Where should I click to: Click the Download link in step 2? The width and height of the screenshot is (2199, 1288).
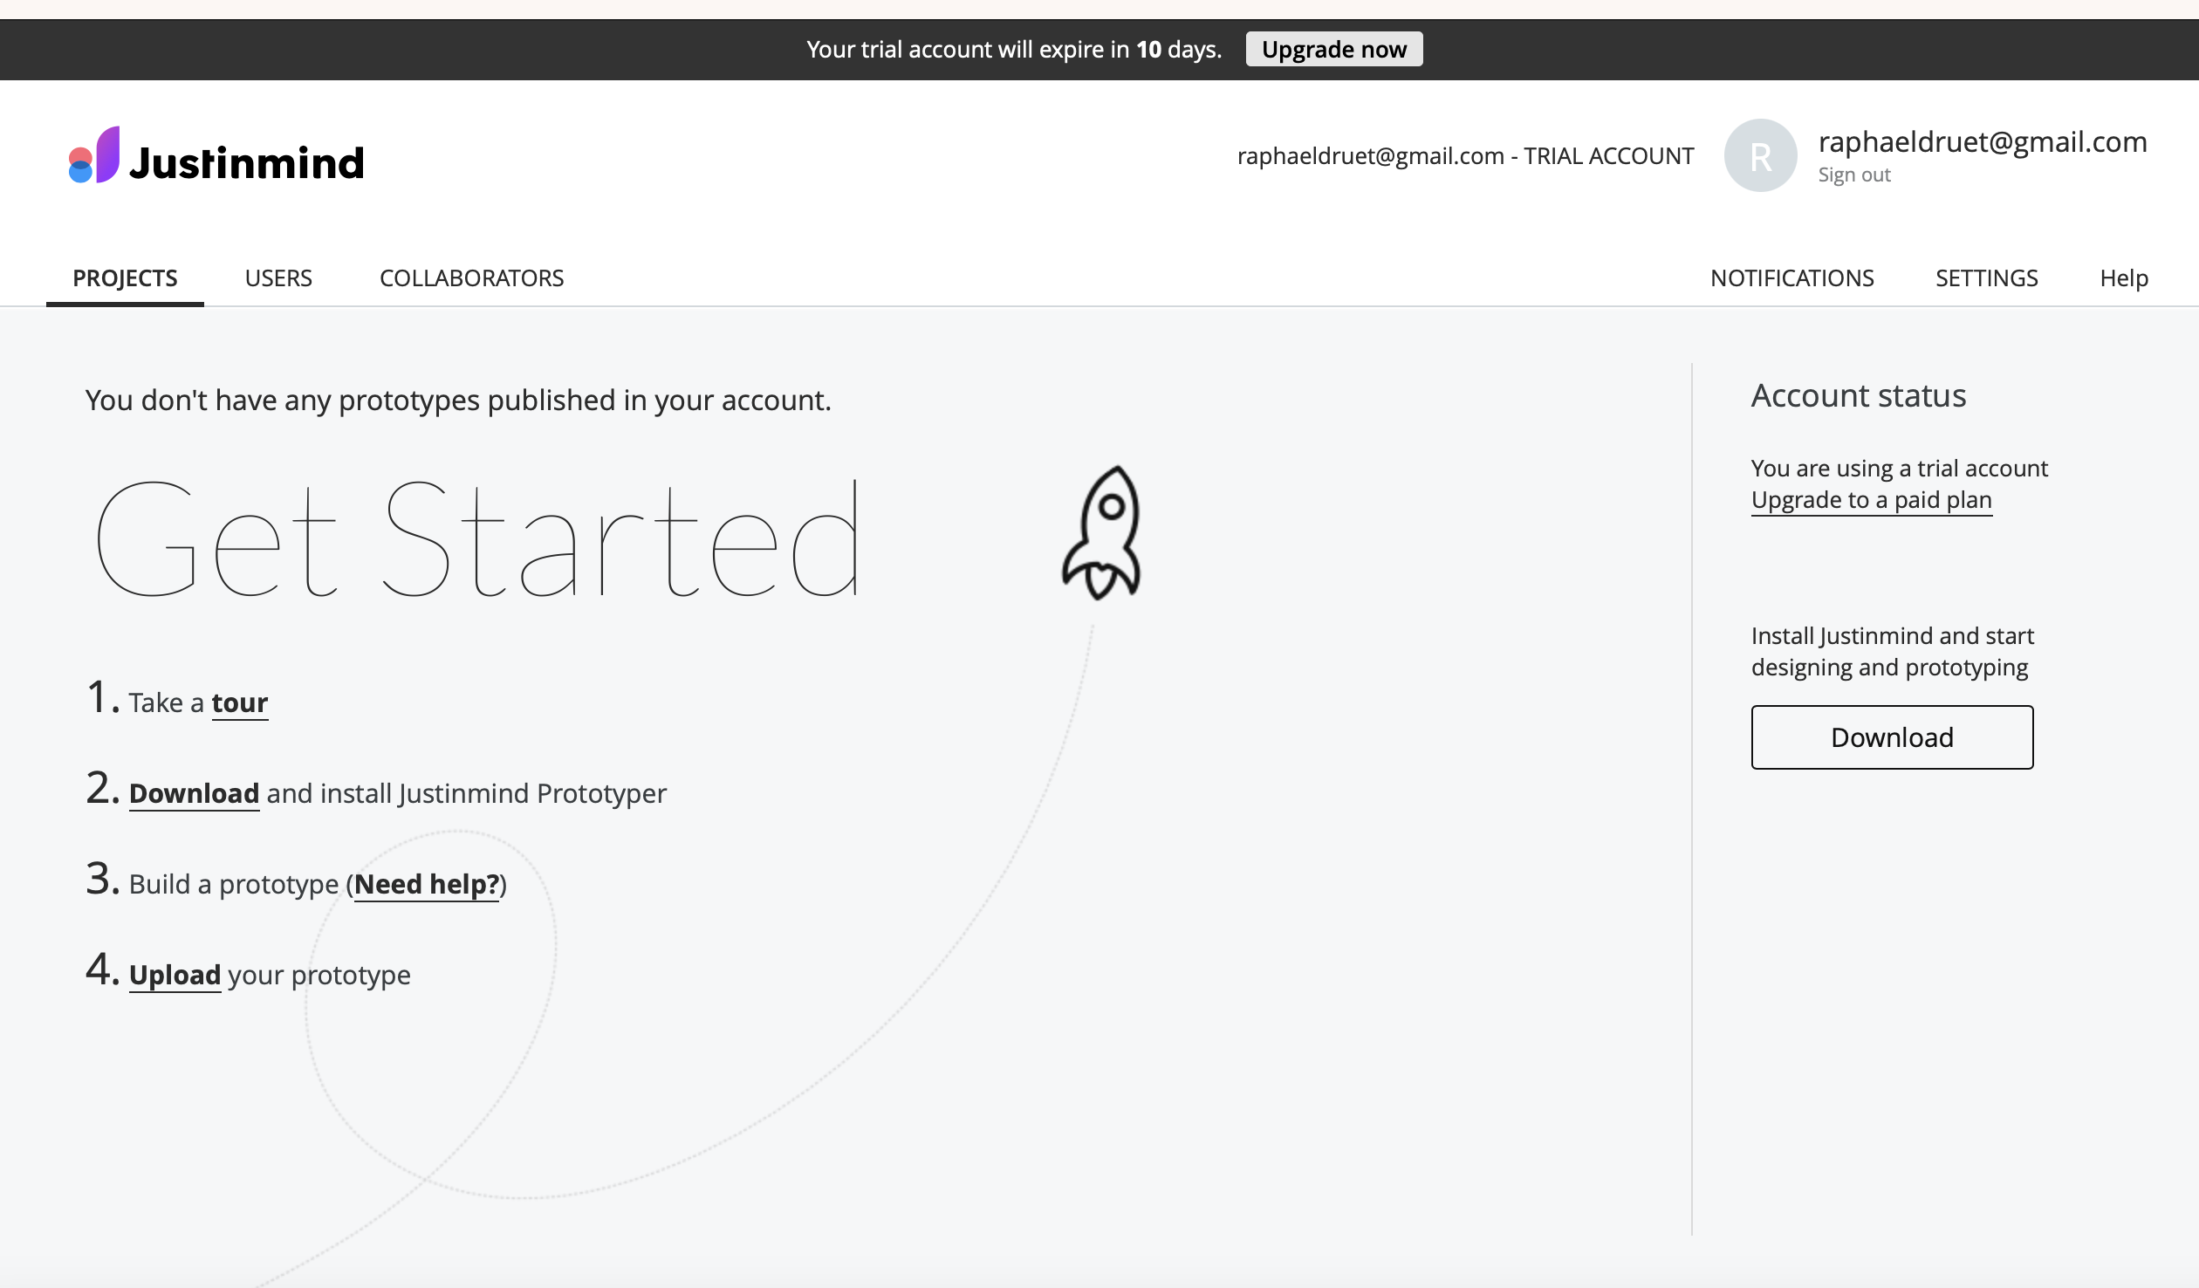pos(194,793)
